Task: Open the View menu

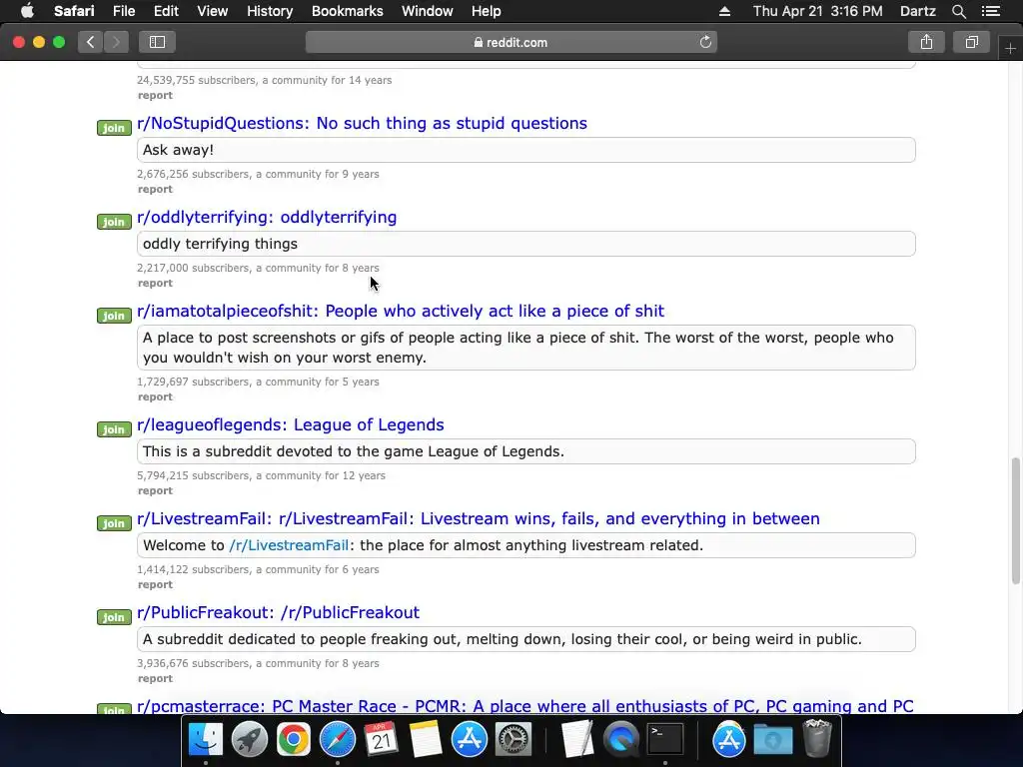Action: [212, 11]
